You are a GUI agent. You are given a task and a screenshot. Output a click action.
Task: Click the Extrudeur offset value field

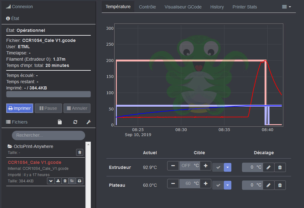point(252,167)
